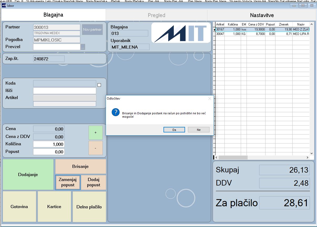The width and height of the screenshot is (317, 227).
Task: Close the Odločitev dialog
Action: [x=209, y=99]
